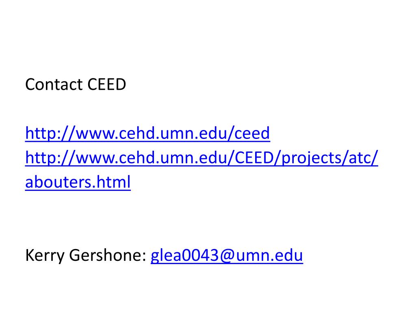Click http:// starting the second URL

click(50, 158)
